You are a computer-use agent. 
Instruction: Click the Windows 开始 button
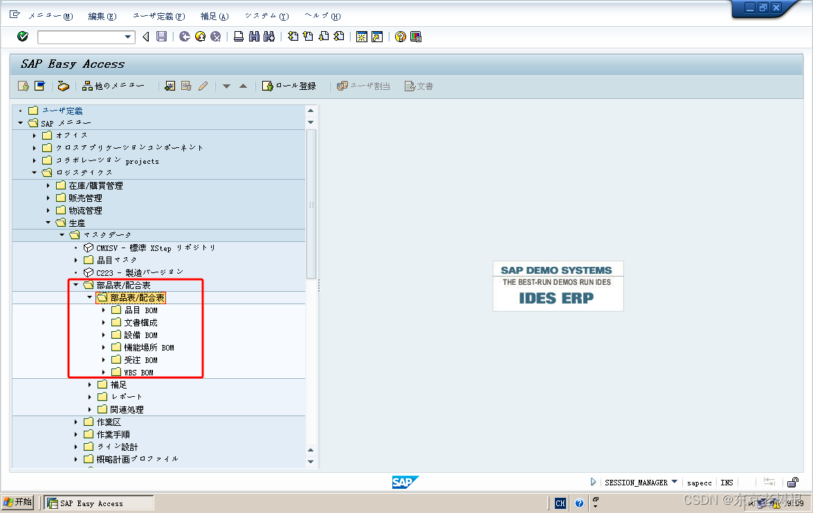[x=17, y=503]
